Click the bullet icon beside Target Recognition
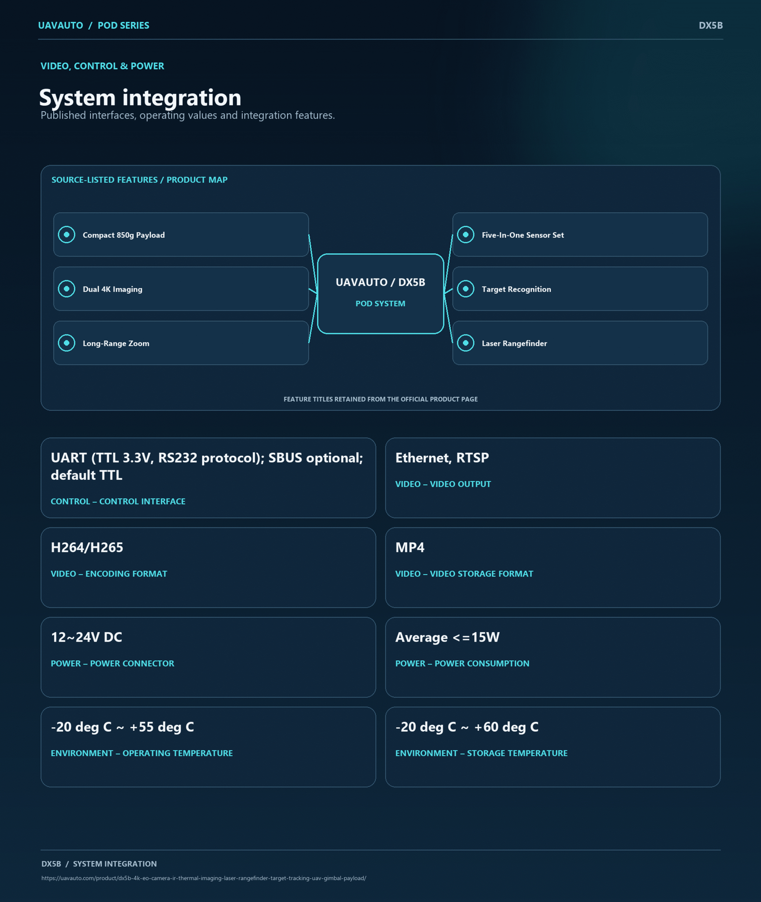Screen dimensions: 761x902 click(x=466, y=289)
